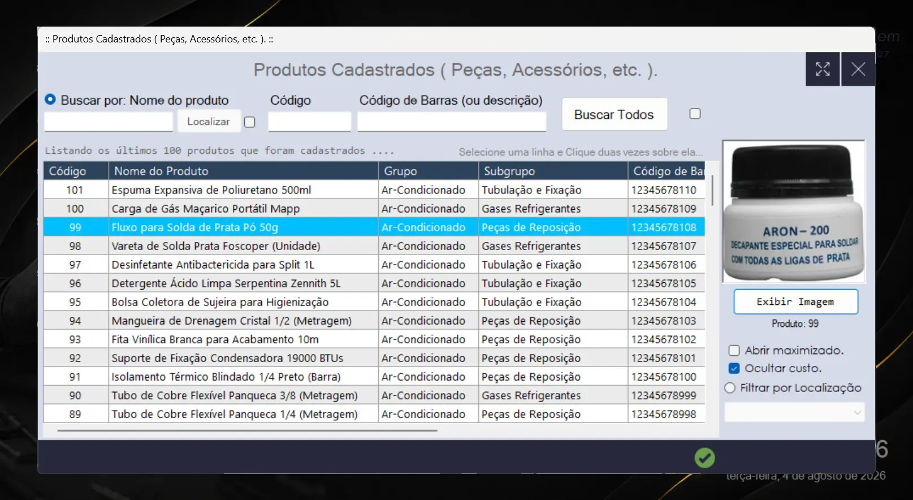The image size is (913, 500).
Task: Click Ar-Condicionado group cell in row 96
Action: pos(429,283)
